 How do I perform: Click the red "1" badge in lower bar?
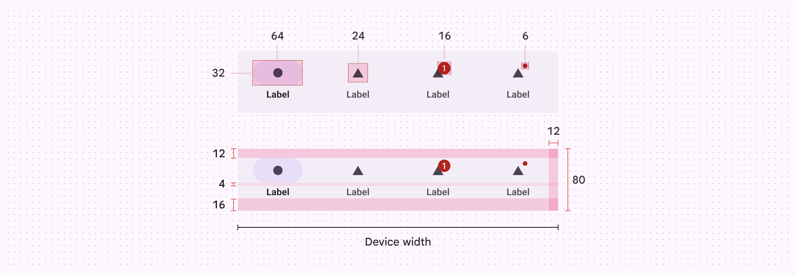[444, 166]
